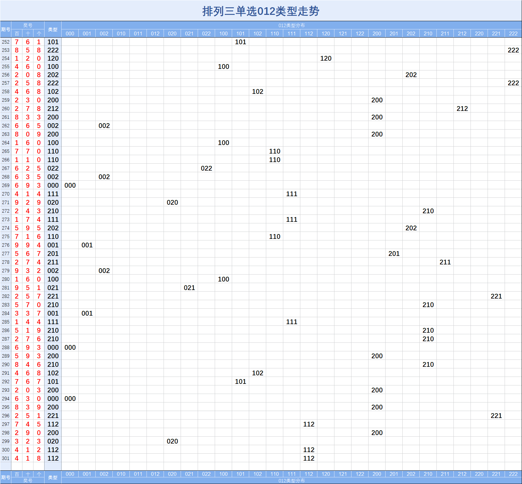Click the 112 marker in row 297
Image resolution: width=522 pixels, height=484 pixels.
(x=309, y=424)
